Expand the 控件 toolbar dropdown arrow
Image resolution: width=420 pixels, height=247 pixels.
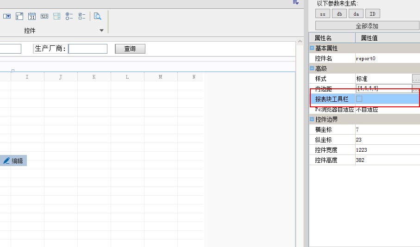101,30
